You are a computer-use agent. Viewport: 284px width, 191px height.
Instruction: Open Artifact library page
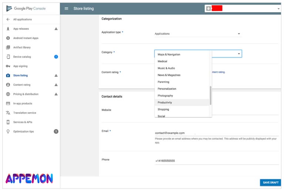pos(22,47)
